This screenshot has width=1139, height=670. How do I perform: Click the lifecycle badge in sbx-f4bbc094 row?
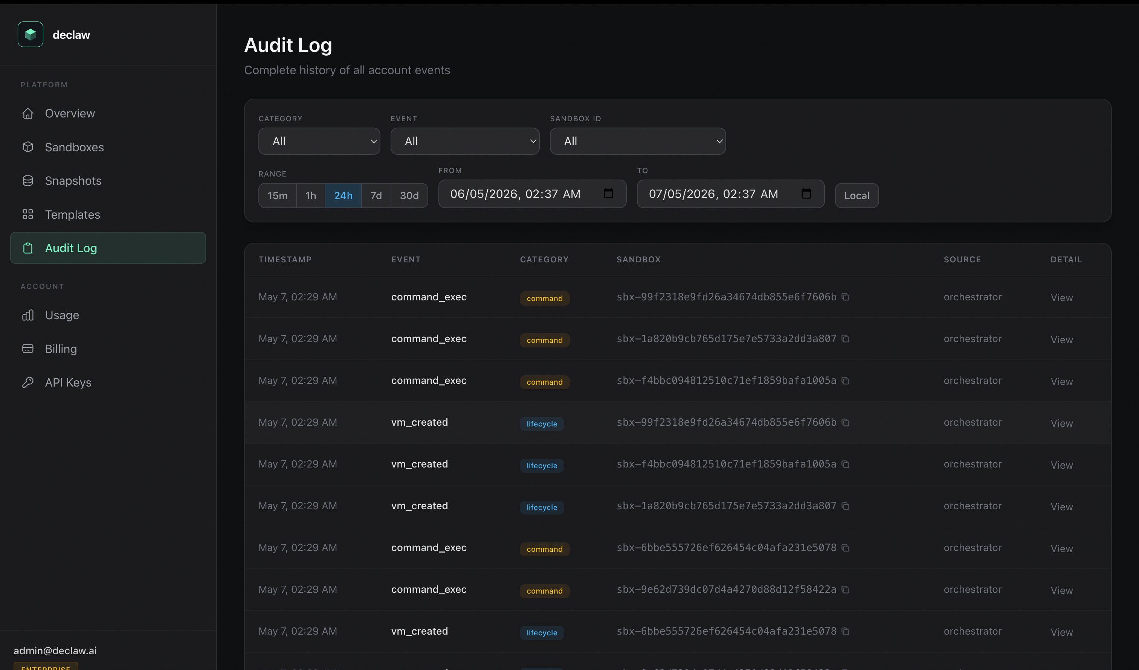point(542,466)
